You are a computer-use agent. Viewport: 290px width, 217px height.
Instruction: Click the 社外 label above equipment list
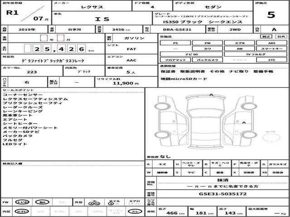(281, 37)
